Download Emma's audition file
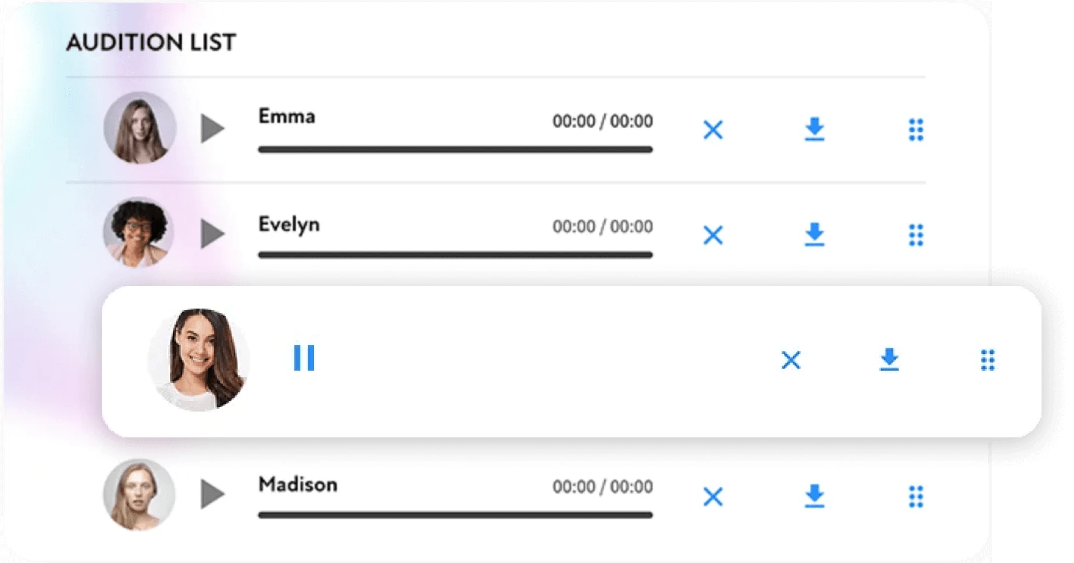This screenshot has height=563, width=1074. (814, 129)
